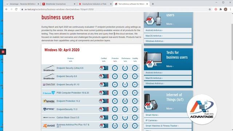Click Avast Business Antivirus certified badge
Image resolution: width=233 pixels, height=131 pixels.
tap(104, 126)
